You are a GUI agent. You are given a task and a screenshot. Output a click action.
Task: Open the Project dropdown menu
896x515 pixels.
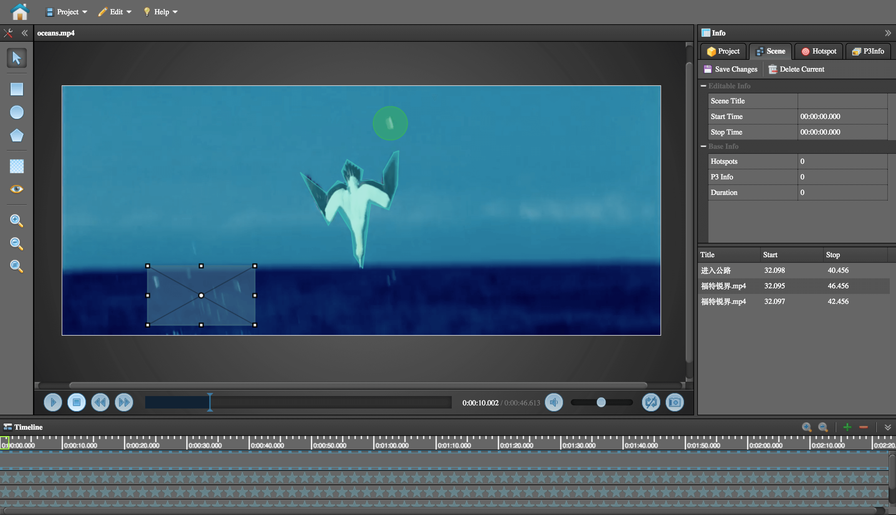click(x=67, y=12)
